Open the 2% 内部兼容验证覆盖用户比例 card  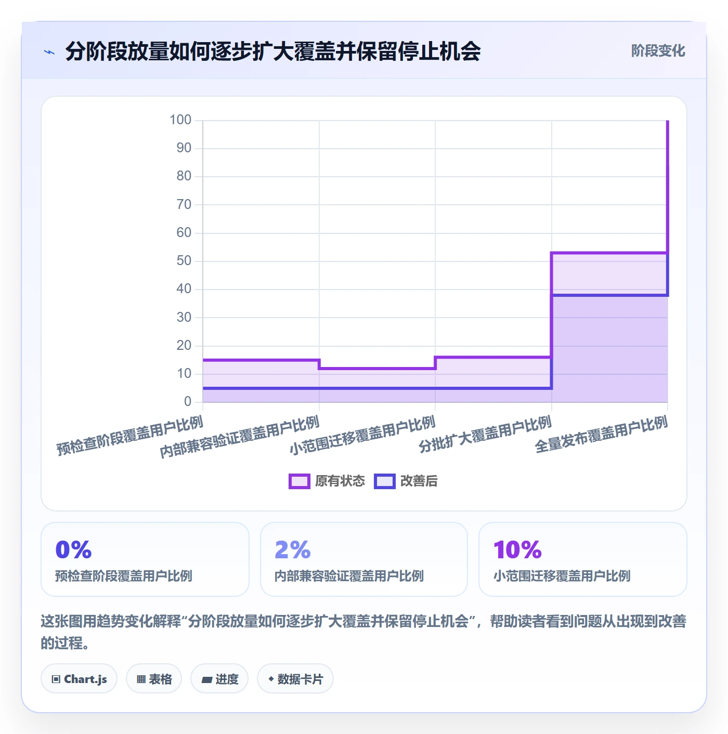pos(364,559)
